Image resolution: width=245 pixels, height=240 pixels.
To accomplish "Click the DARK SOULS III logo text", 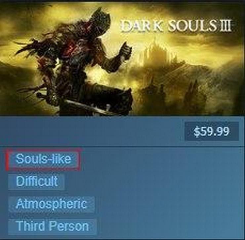I will (x=176, y=26).
